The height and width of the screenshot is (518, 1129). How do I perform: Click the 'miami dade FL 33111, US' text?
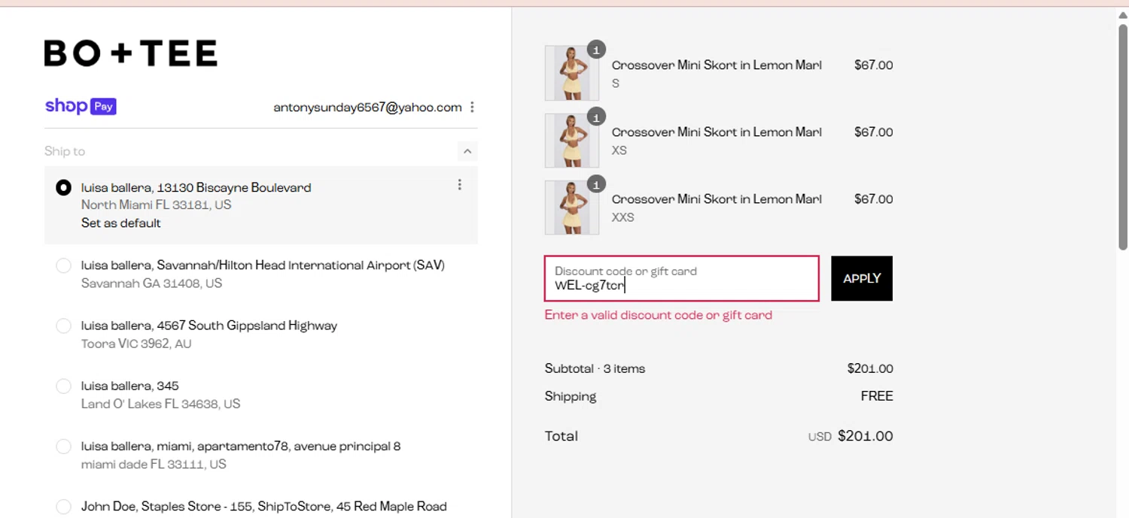pos(154,464)
